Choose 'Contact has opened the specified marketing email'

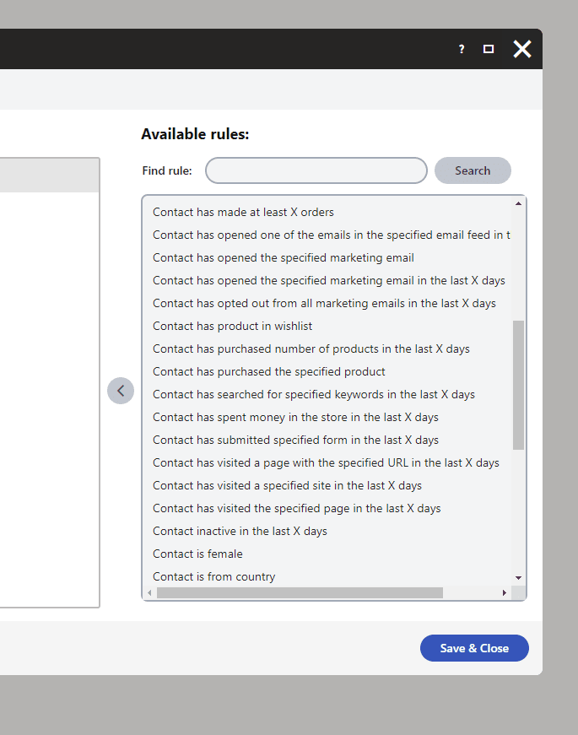[x=284, y=258]
